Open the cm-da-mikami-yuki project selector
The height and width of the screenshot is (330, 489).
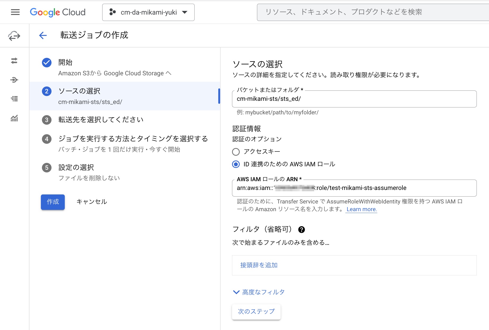pos(148,12)
